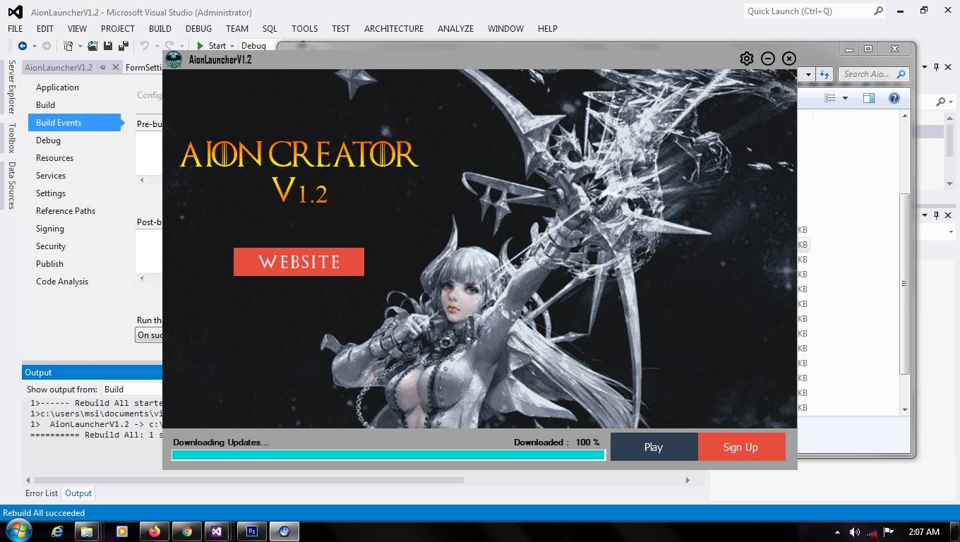Click the Save All toolbar icon

tap(123, 46)
